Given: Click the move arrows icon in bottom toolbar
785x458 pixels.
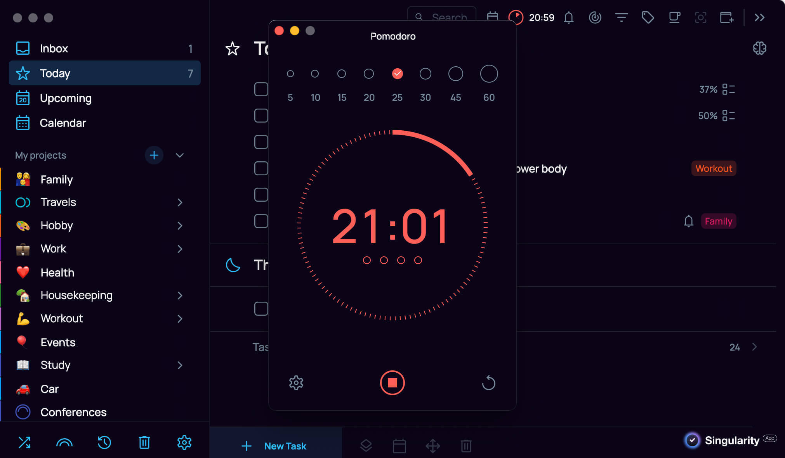Looking at the screenshot, I should (x=433, y=446).
